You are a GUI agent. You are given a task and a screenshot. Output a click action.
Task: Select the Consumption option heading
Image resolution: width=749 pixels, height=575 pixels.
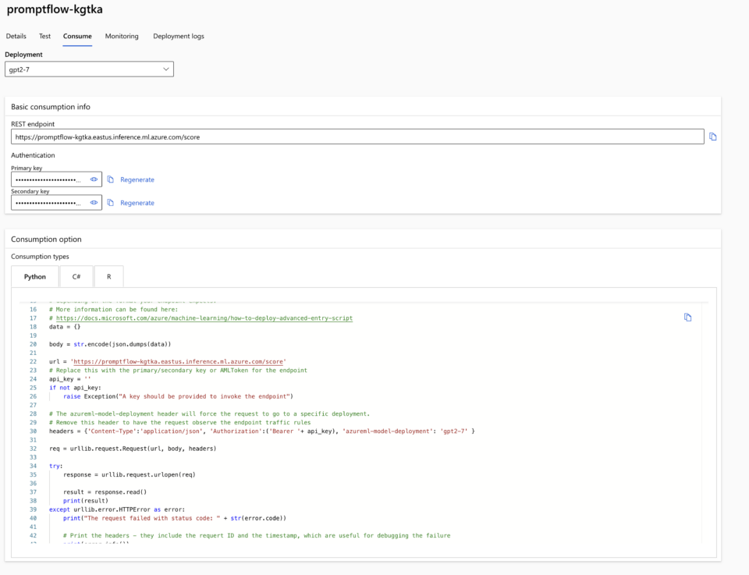pos(46,240)
